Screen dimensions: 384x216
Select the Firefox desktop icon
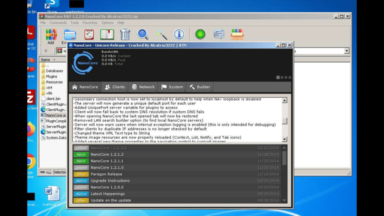(31, 132)
